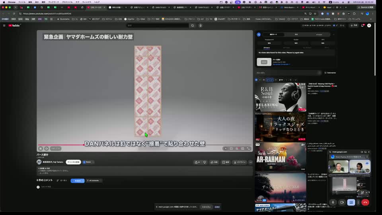Open Surah AR-RAHMAN video thumbnail

(x=281, y=157)
